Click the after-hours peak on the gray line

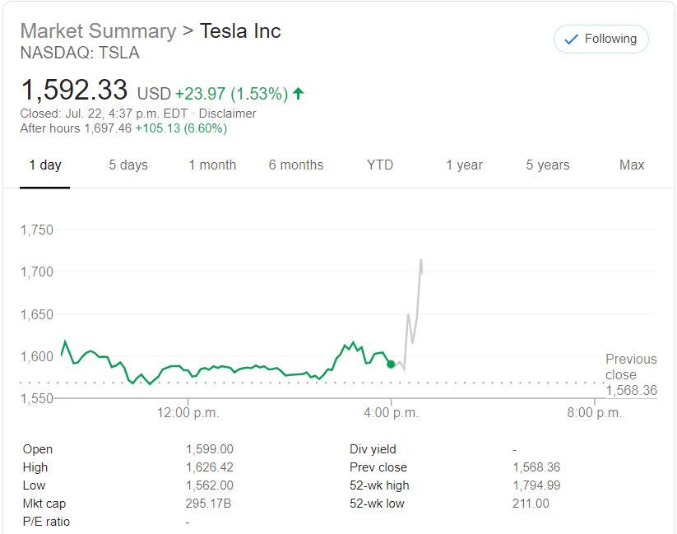(x=421, y=260)
